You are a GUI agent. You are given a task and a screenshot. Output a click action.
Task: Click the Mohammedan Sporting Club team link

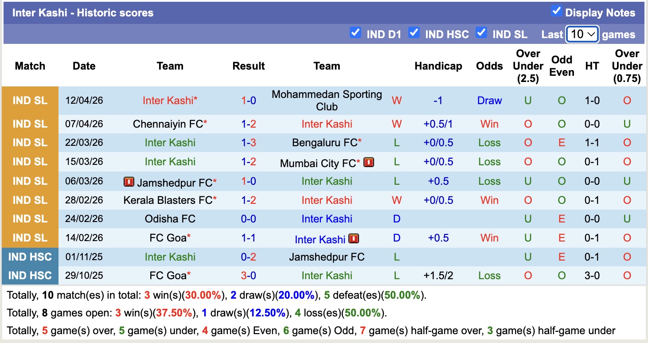tap(327, 100)
